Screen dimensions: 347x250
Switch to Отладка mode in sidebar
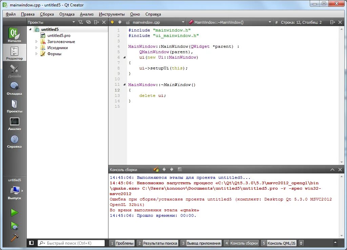[x=14, y=88]
